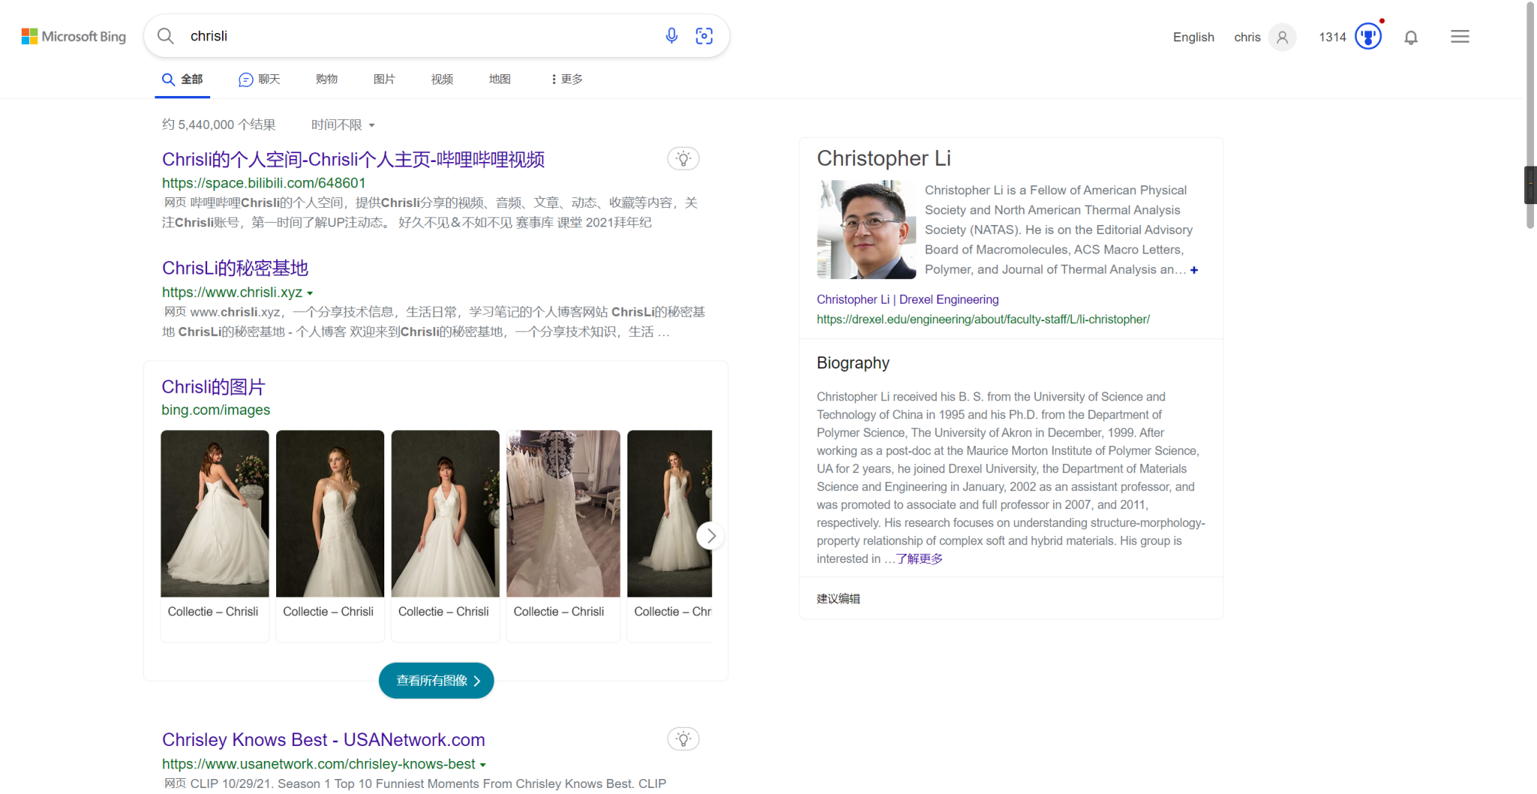Open first wedding dress image thumbnail
This screenshot has height=794, width=1537.
[215, 513]
